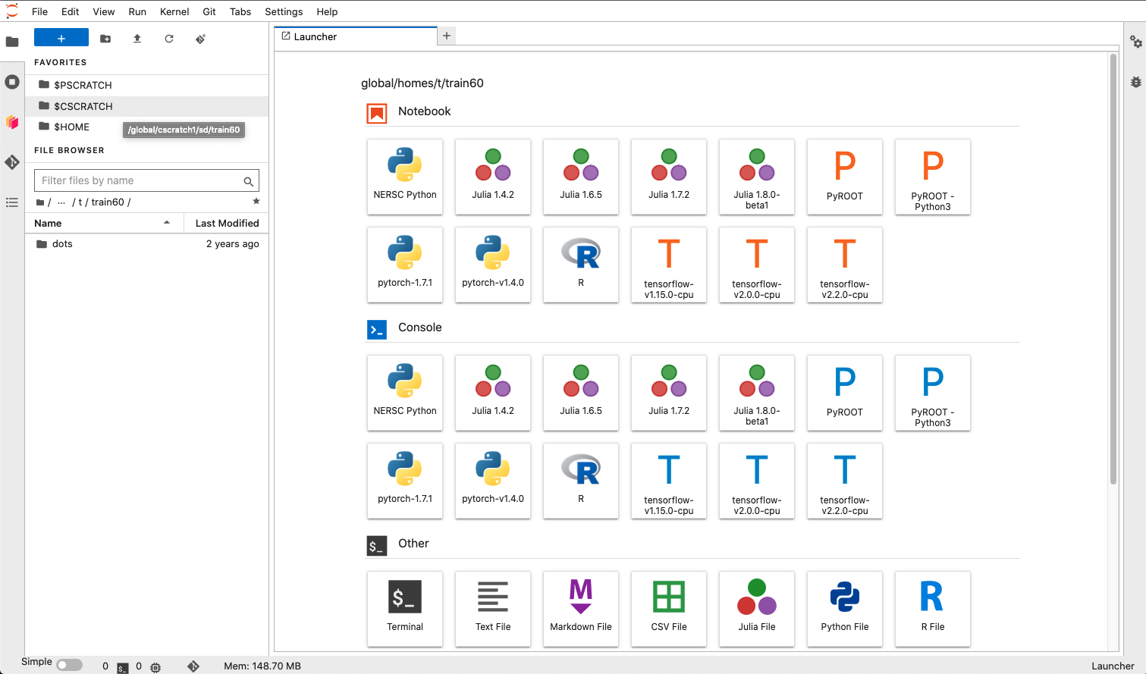The width and height of the screenshot is (1146, 674).
Task: Launch Julia 1.8.0-beta1 notebook
Action: tap(757, 177)
